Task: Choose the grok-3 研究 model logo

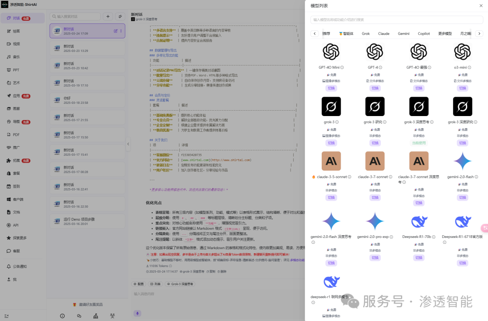Action: [x=375, y=107]
